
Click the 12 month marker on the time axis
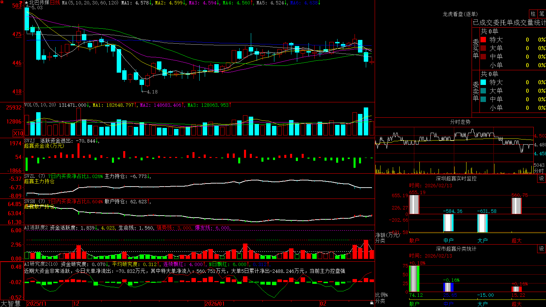point(76,304)
